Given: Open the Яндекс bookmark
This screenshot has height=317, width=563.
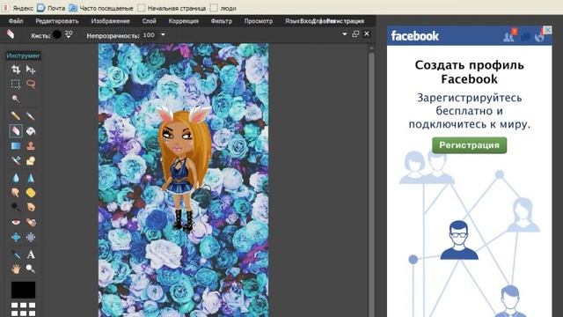Looking at the screenshot, I should coord(18,8).
